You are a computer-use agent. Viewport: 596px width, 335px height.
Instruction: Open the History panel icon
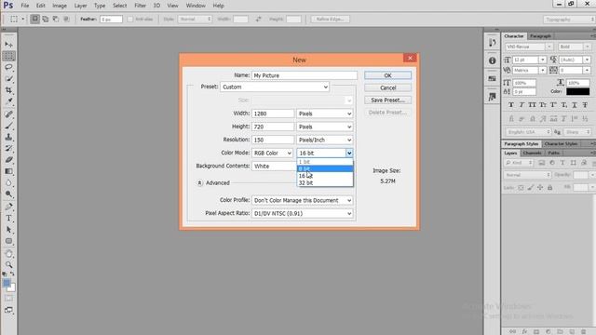click(493, 43)
